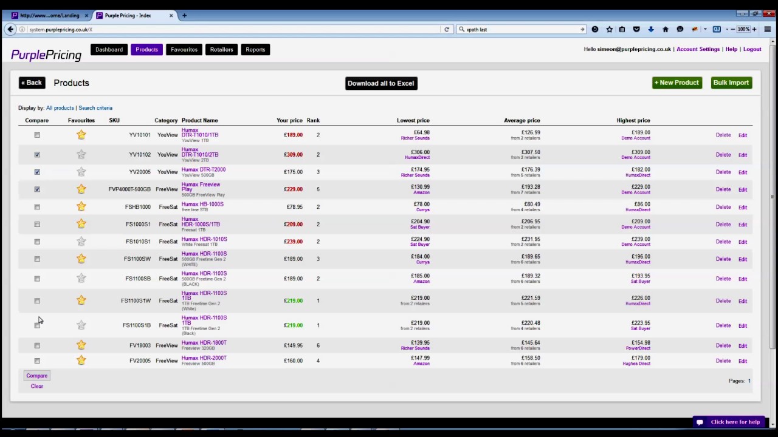Open the Humax HB-1000S product link
The image size is (778, 437).
click(x=202, y=205)
